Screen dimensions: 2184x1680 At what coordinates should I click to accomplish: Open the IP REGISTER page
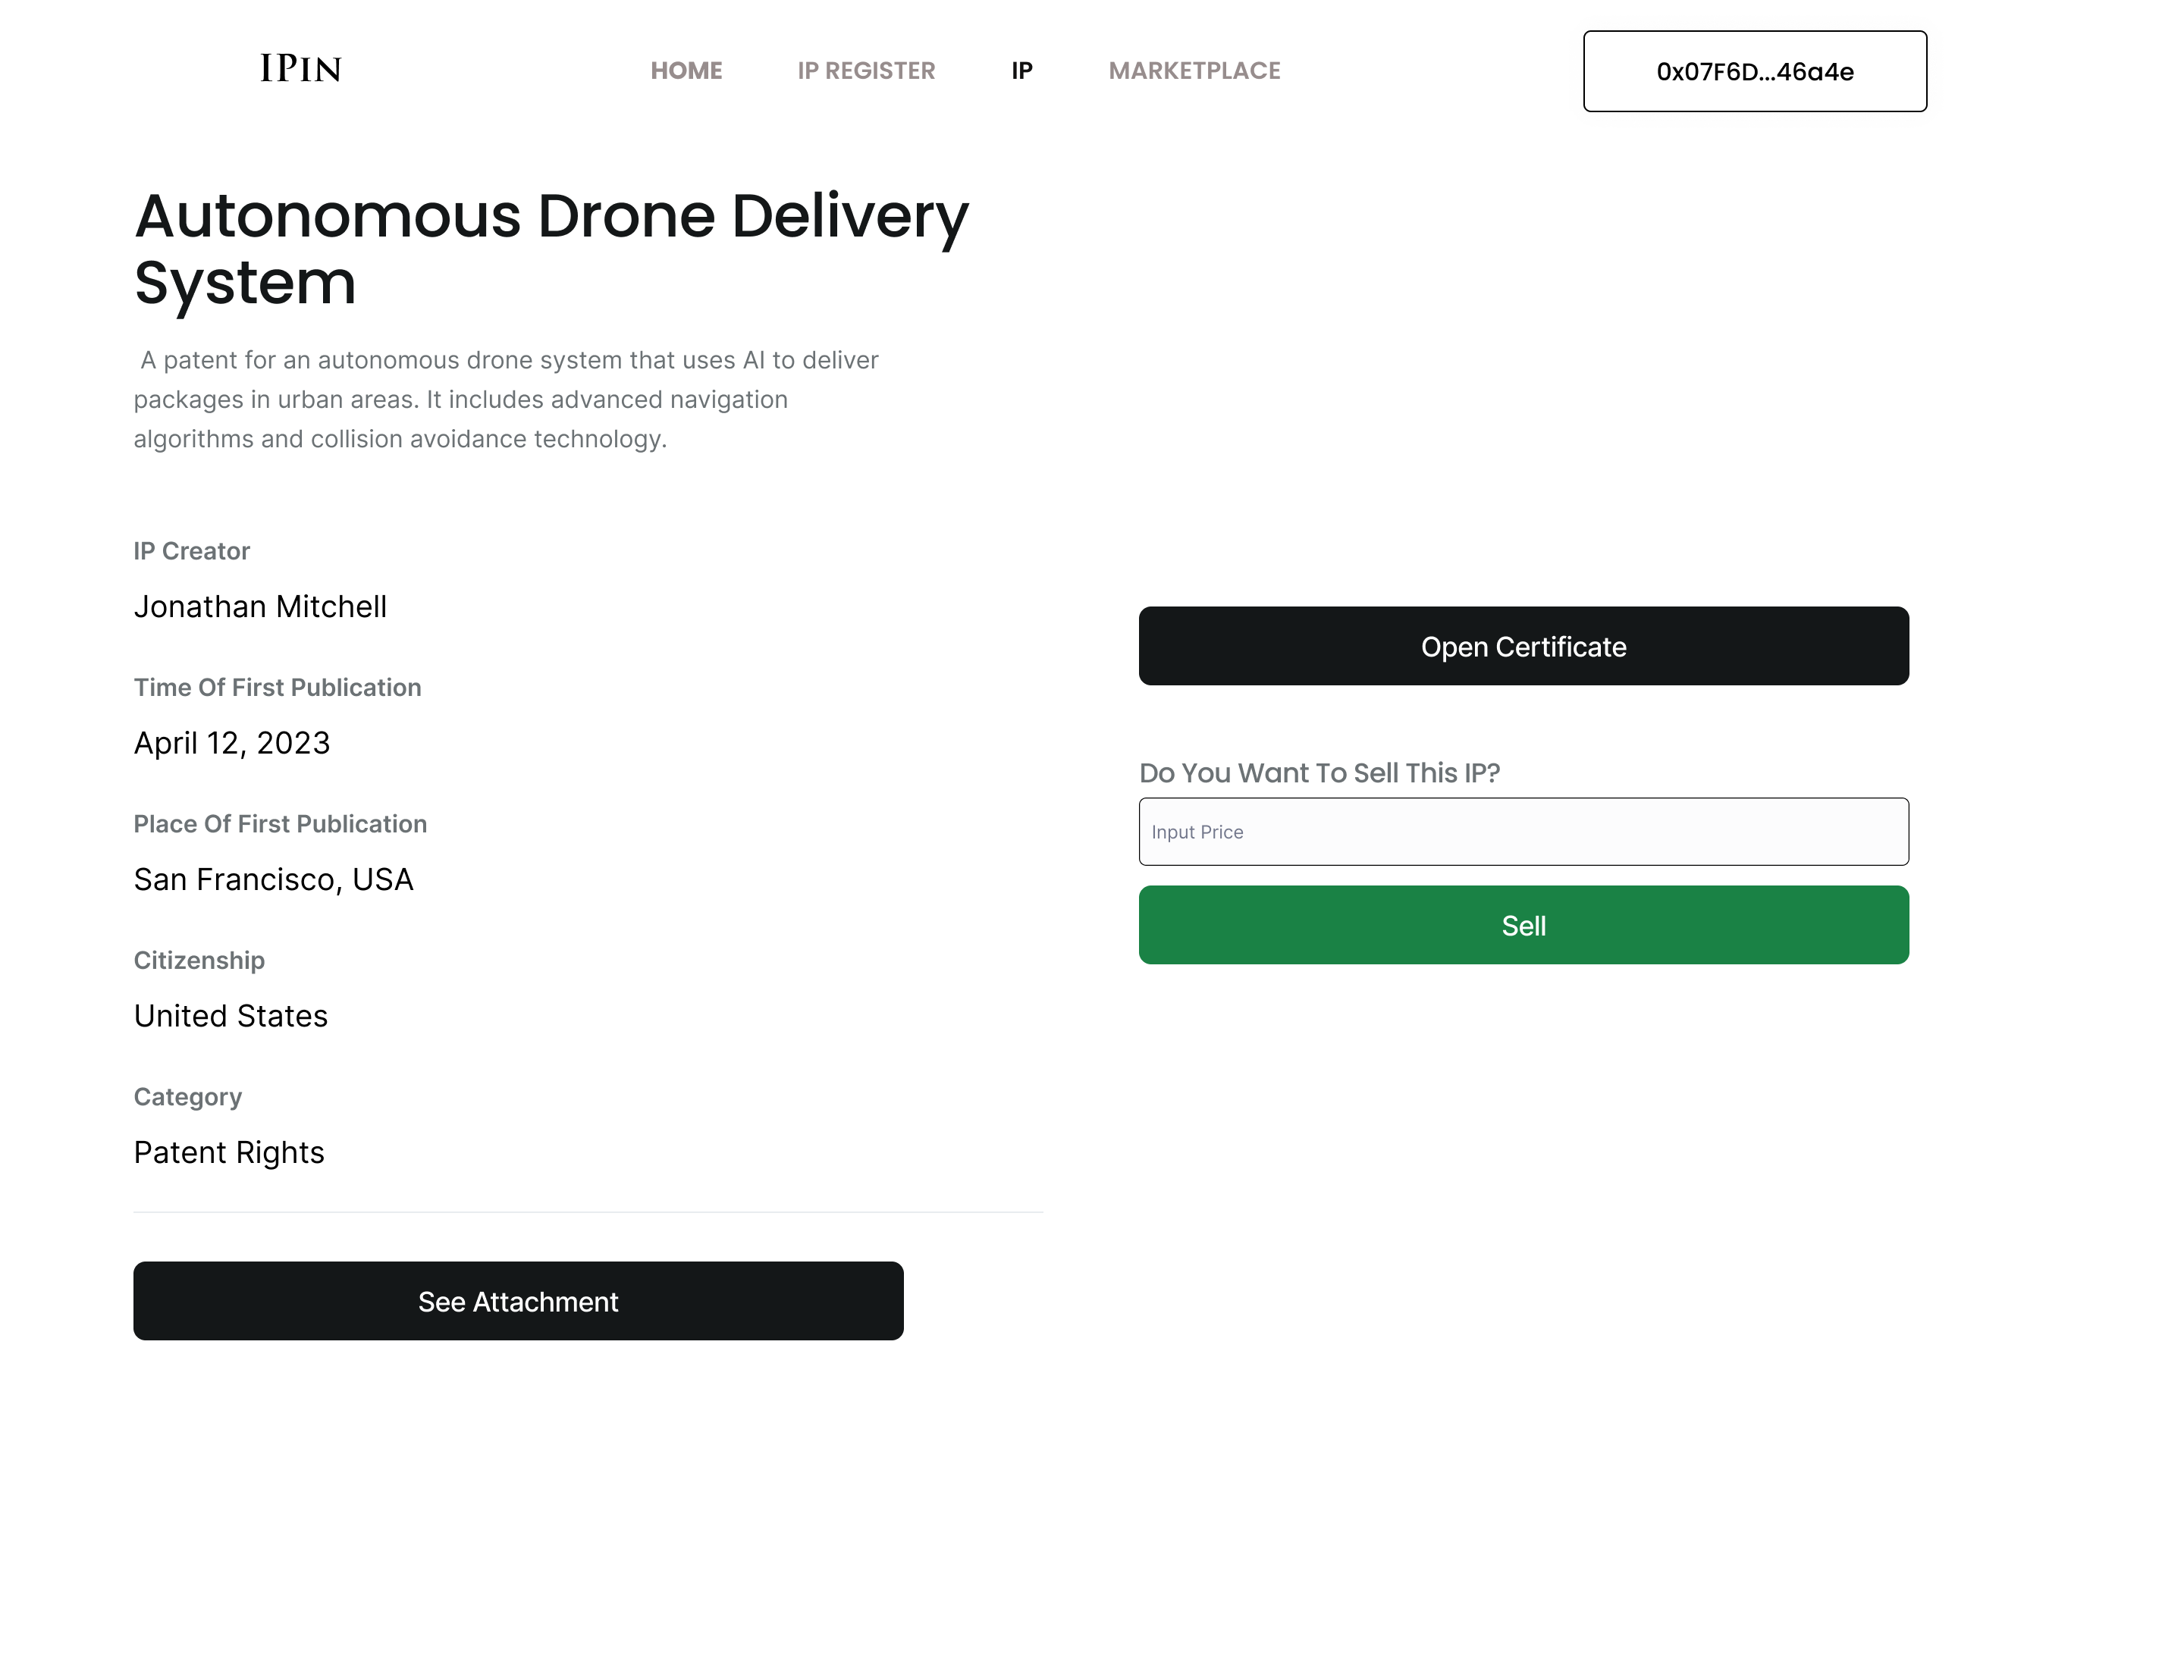point(866,71)
